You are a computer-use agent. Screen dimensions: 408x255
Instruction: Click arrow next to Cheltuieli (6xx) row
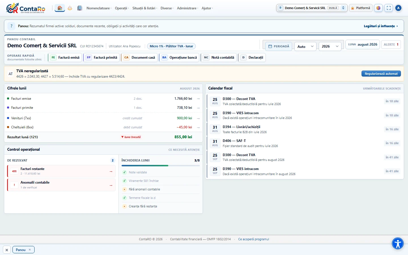tap(198, 127)
